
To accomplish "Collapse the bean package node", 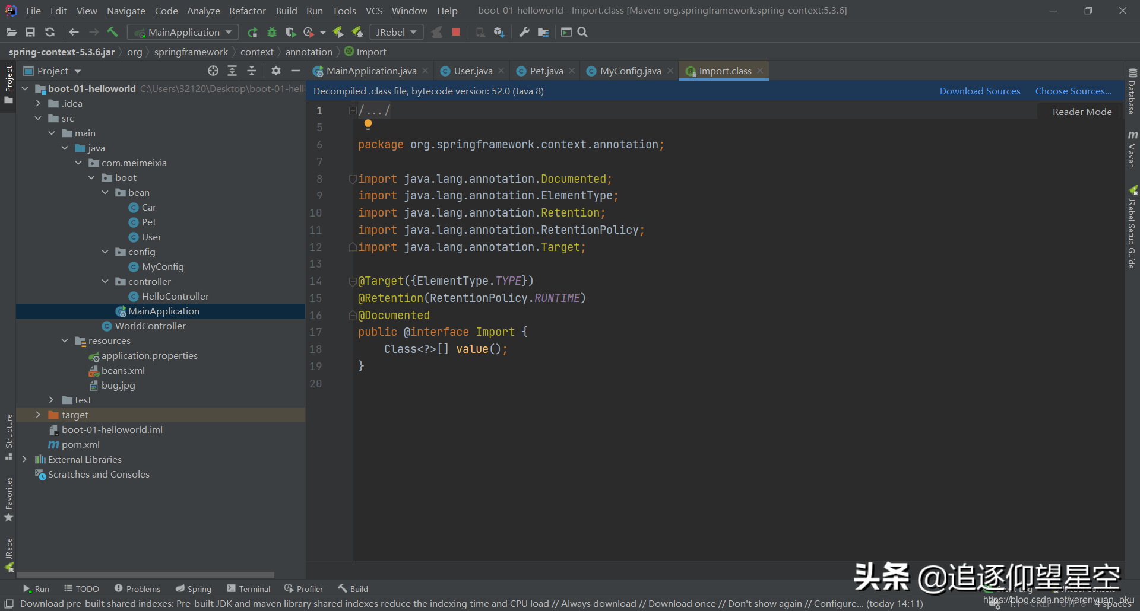I will 105,192.
